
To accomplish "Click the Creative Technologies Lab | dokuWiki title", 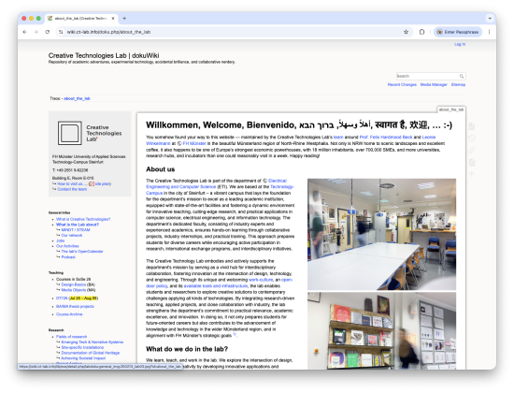I will click(104, 55).
